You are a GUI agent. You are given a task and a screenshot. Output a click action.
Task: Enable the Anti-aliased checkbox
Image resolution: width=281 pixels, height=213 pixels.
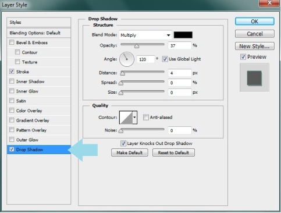click(x=145, y=117)
